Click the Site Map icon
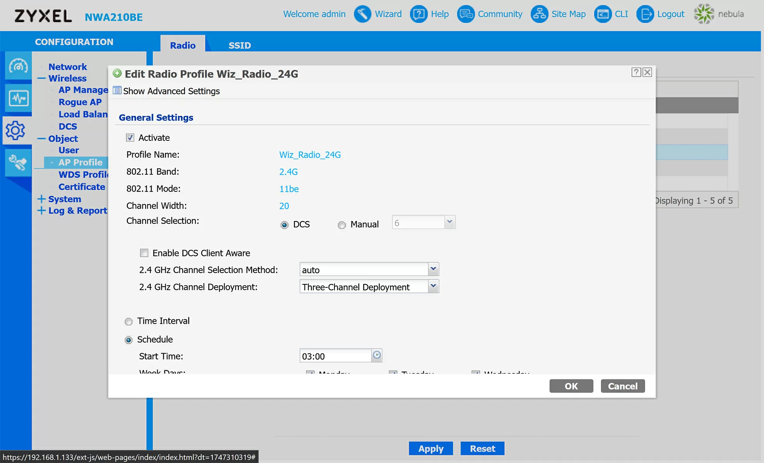 (x=539, y=14)
